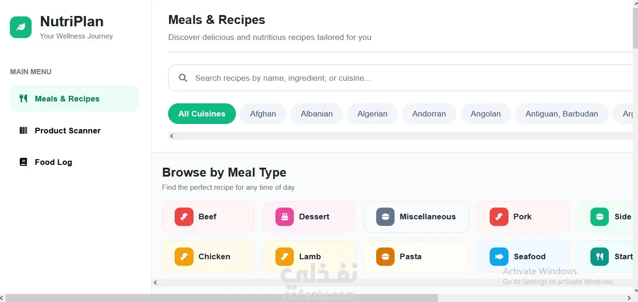
Task: Select the Dessert cake icon
Action: click(284, 217)
